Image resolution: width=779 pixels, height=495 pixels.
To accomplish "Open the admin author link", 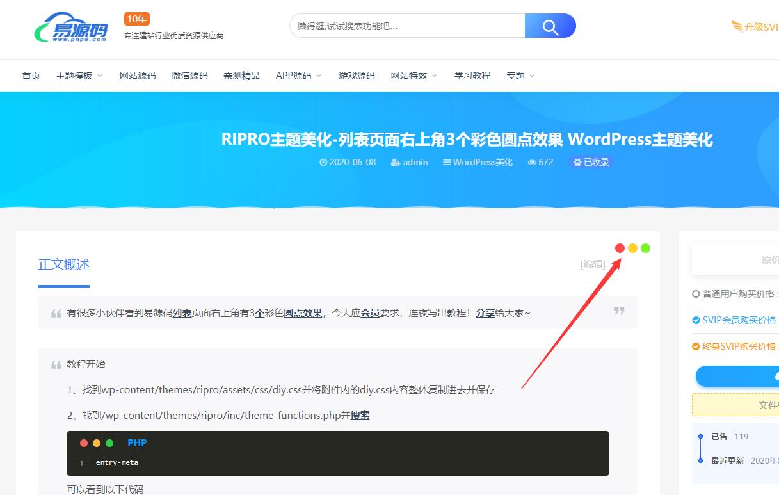I will (x=415, y=163).
